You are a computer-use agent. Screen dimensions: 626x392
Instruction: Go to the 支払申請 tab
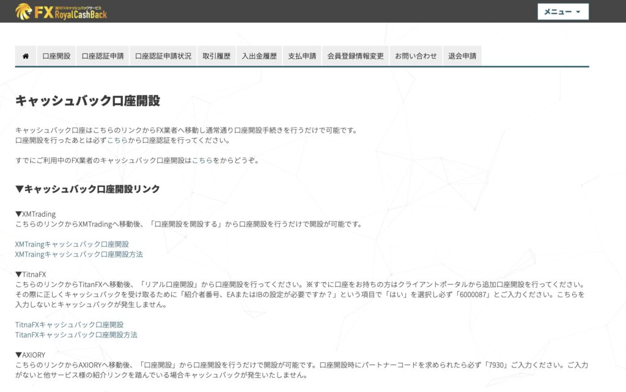[x=302, y=56]
